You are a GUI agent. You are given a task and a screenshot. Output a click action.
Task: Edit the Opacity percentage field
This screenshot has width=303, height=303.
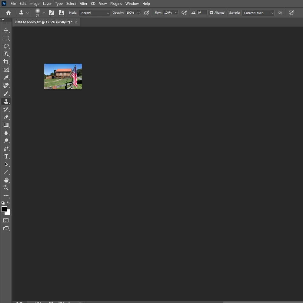tap(131, 13)
